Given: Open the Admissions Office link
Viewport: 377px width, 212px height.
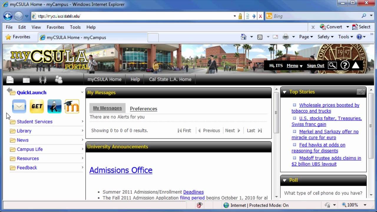Looking at the screenshot, I should [x=121, y=170].
